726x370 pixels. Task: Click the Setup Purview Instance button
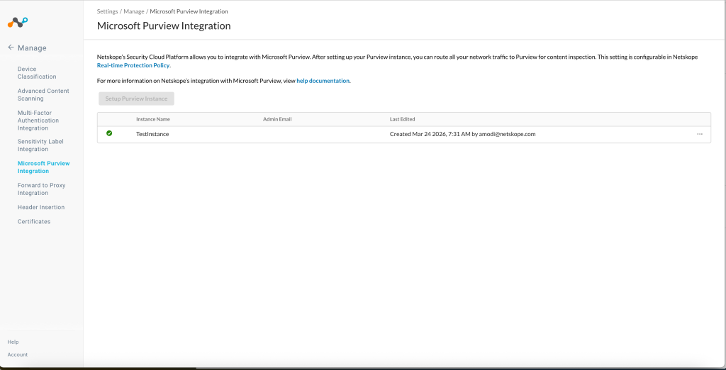click(136, 99)
